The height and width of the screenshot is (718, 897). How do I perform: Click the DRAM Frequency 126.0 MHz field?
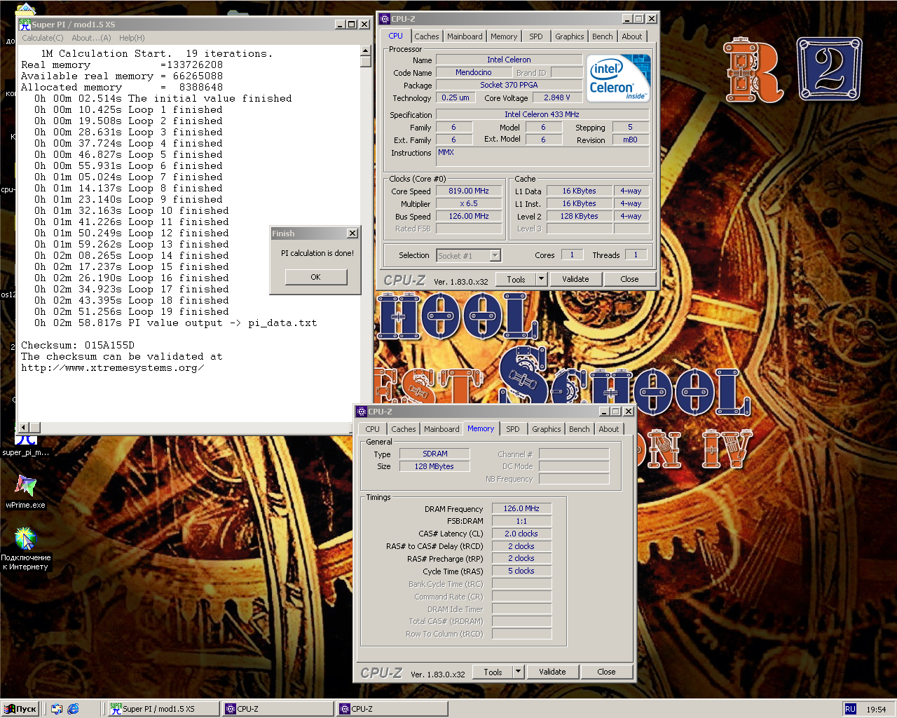521,508
